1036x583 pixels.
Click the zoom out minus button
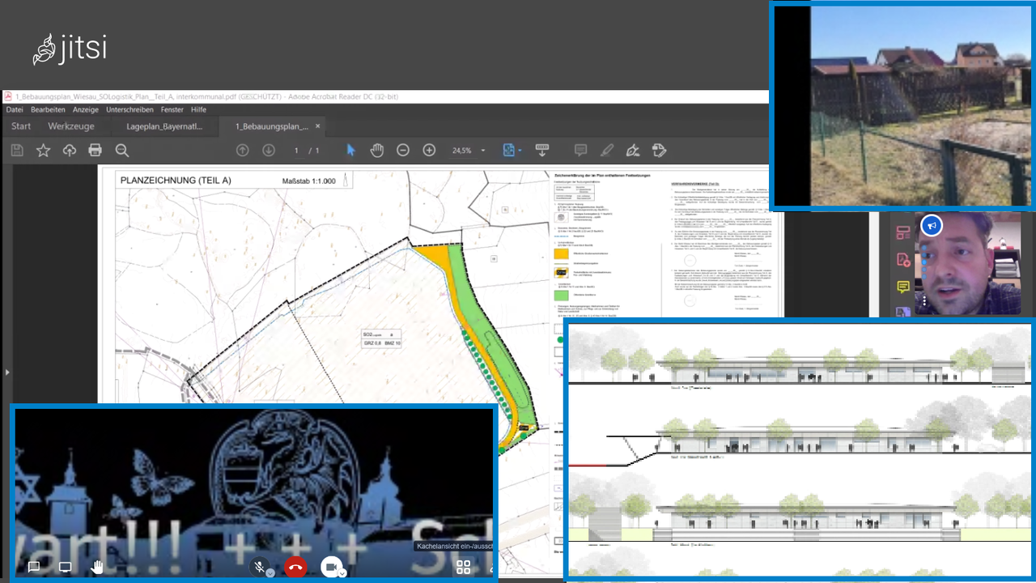pyautogui.click(x=403, y=151)
